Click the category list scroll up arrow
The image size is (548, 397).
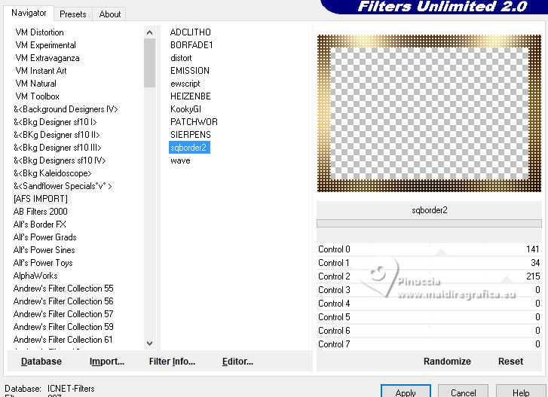pos(149,32)
